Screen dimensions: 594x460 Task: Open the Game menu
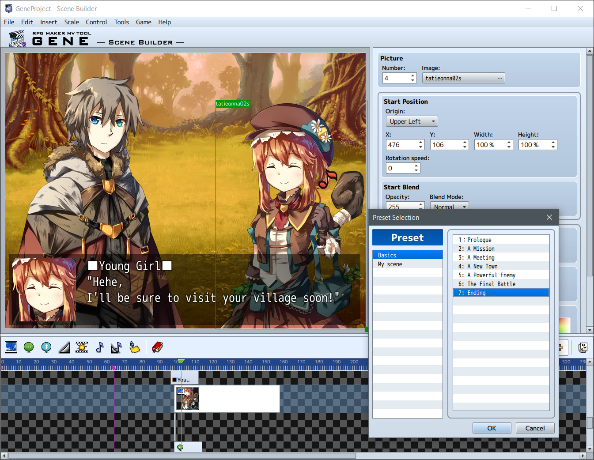(x=144, y=22)
